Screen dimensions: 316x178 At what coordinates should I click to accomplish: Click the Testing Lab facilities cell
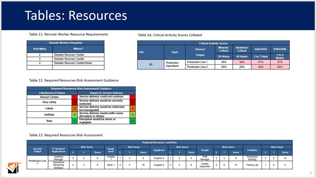(252, 165)
